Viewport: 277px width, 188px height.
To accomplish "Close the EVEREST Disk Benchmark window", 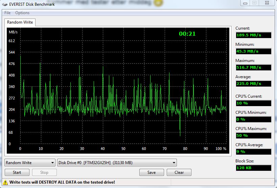I will click(267, 3).
